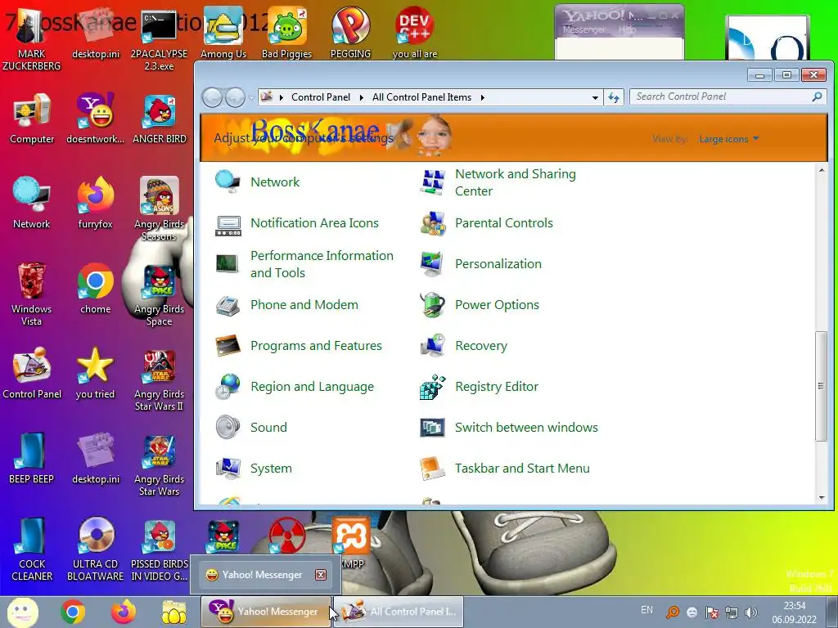This screenshot has height=628, width=838.
Task: Open View by Large icons dropdown
Action: [729, 139]
